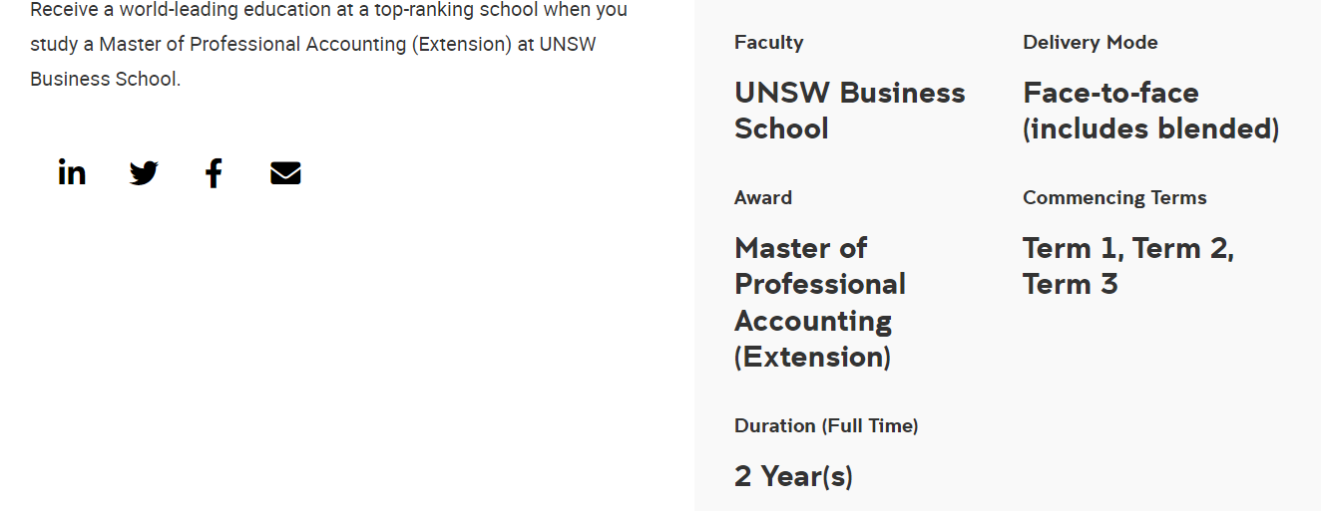Send the page by email via the envelope icon

click(285, 173)
